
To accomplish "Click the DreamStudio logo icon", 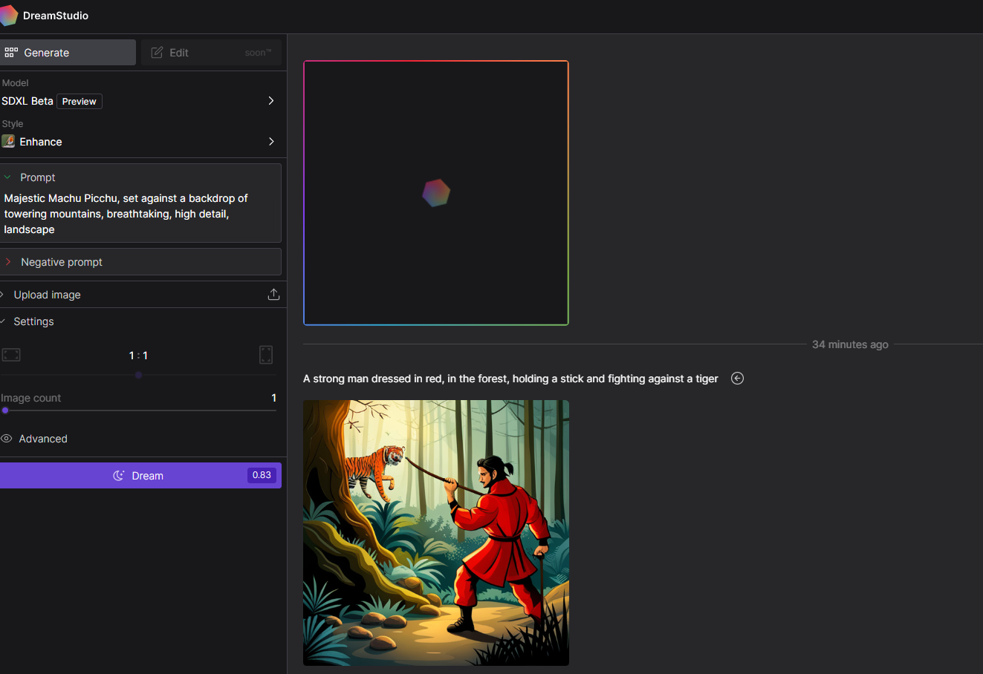I will point(8,16).
